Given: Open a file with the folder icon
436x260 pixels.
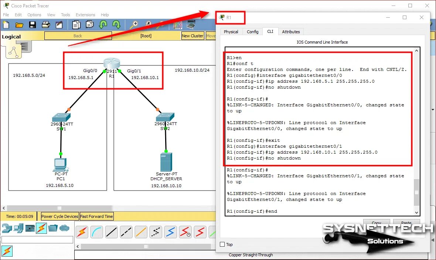Looking at the screenshot, I should (19, 25).
